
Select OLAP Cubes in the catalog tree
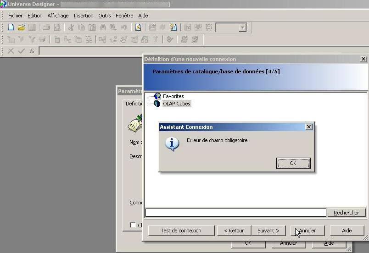coord(177,104)
